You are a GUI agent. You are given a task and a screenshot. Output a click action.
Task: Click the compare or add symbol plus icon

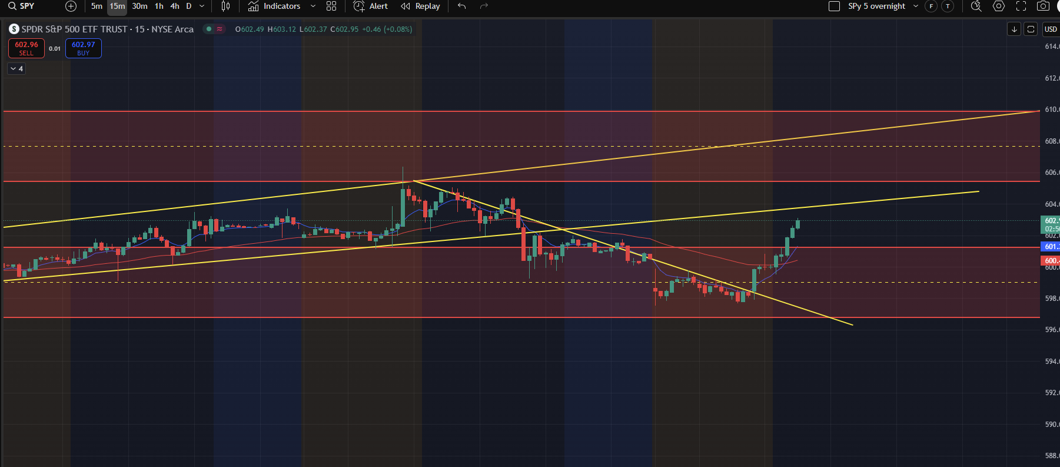click(71, 6)
